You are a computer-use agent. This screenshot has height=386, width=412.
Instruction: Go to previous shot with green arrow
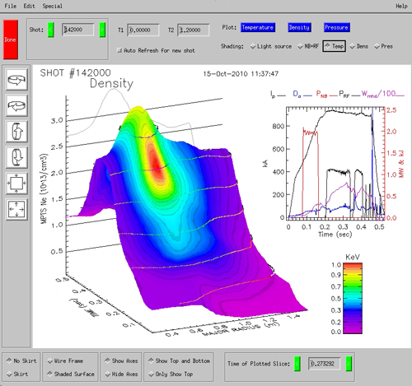[x=51, y=30]
